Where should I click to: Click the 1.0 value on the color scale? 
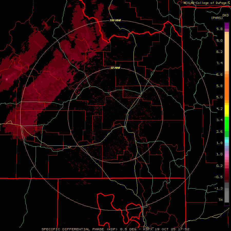pyautogui.click(x=219, y=154)
